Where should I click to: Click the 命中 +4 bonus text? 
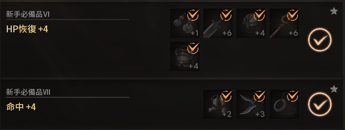coord(21,107)
